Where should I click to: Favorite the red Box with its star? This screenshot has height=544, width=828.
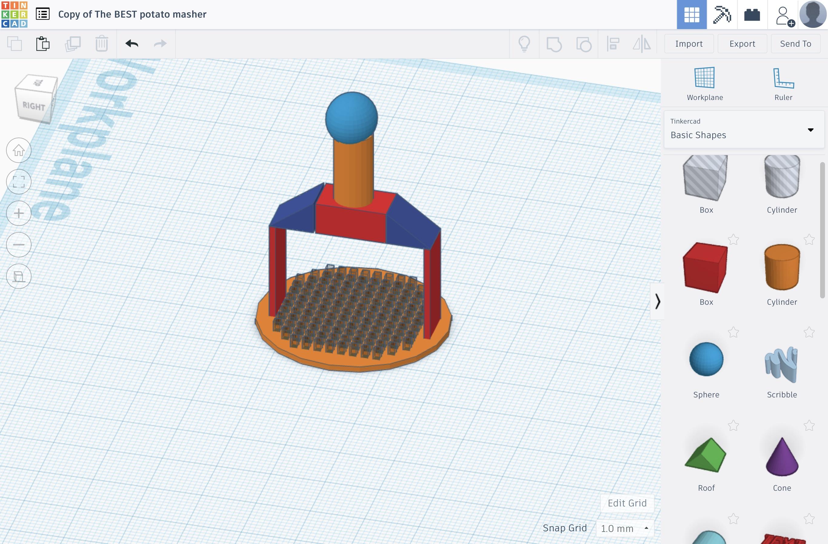pyautogui.click(x=733, y=239)
